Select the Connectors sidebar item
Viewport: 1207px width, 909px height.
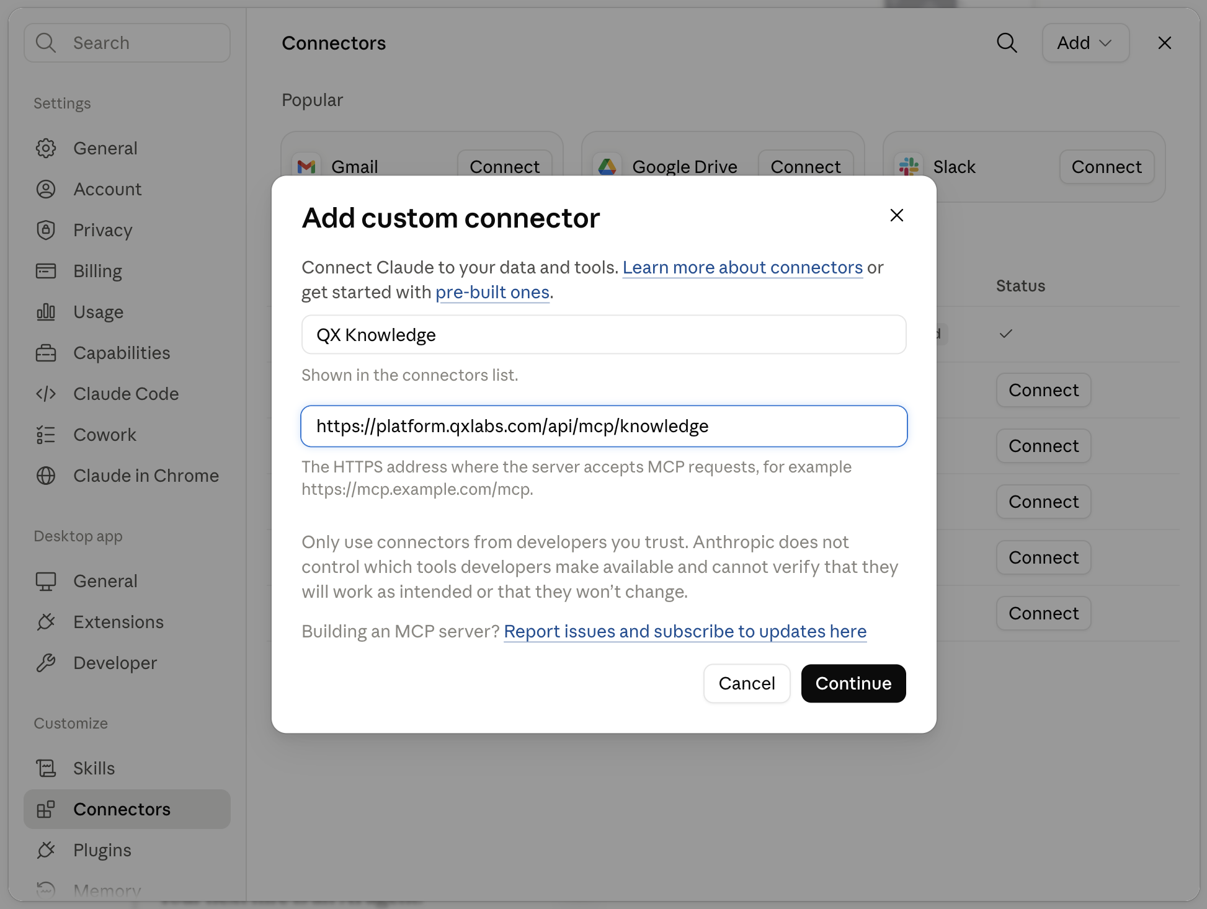127,809
